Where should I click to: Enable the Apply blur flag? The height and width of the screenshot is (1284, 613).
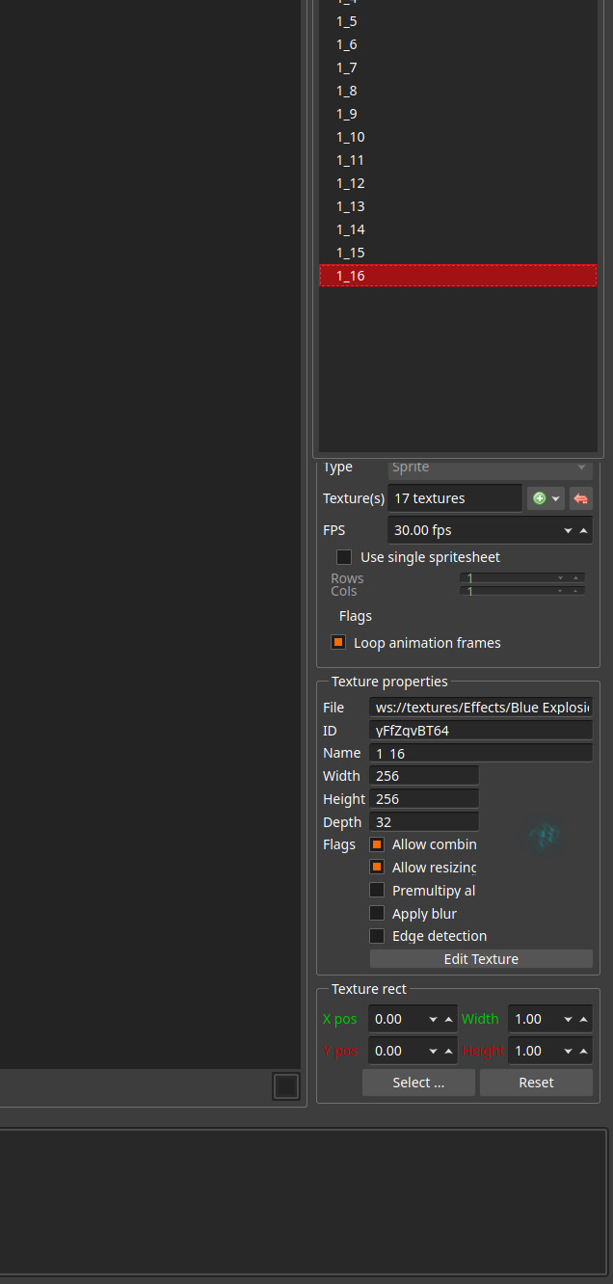coord(377,914)
